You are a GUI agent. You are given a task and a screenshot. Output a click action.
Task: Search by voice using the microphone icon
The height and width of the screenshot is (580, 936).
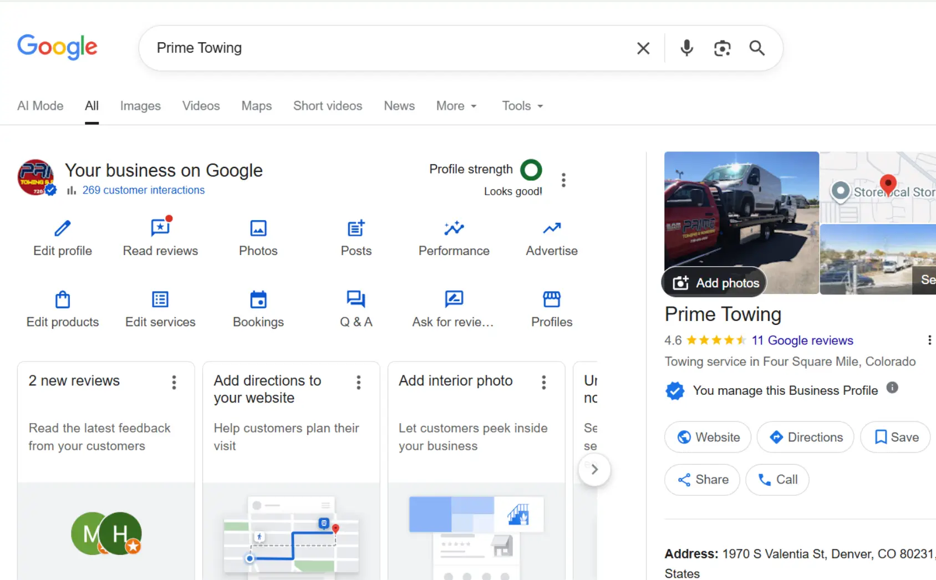pyautogui.click(x=686, y=48)
